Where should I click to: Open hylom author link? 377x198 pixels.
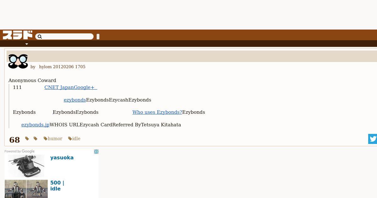click(x=45, y=67)
